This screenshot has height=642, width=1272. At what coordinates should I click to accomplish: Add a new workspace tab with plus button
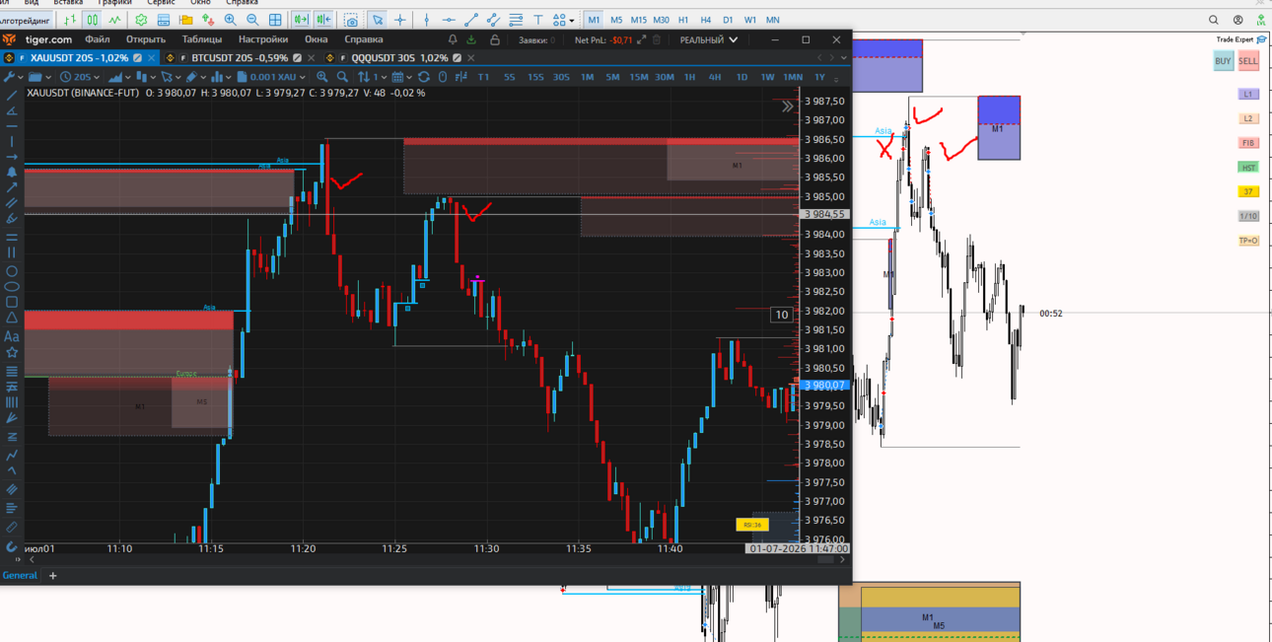(x=53, y=575)
